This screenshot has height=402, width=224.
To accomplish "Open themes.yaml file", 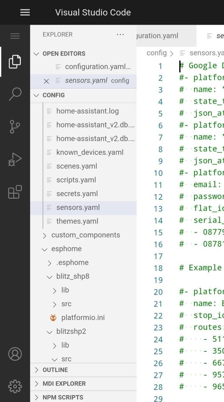I will click(x=77, y=221).
